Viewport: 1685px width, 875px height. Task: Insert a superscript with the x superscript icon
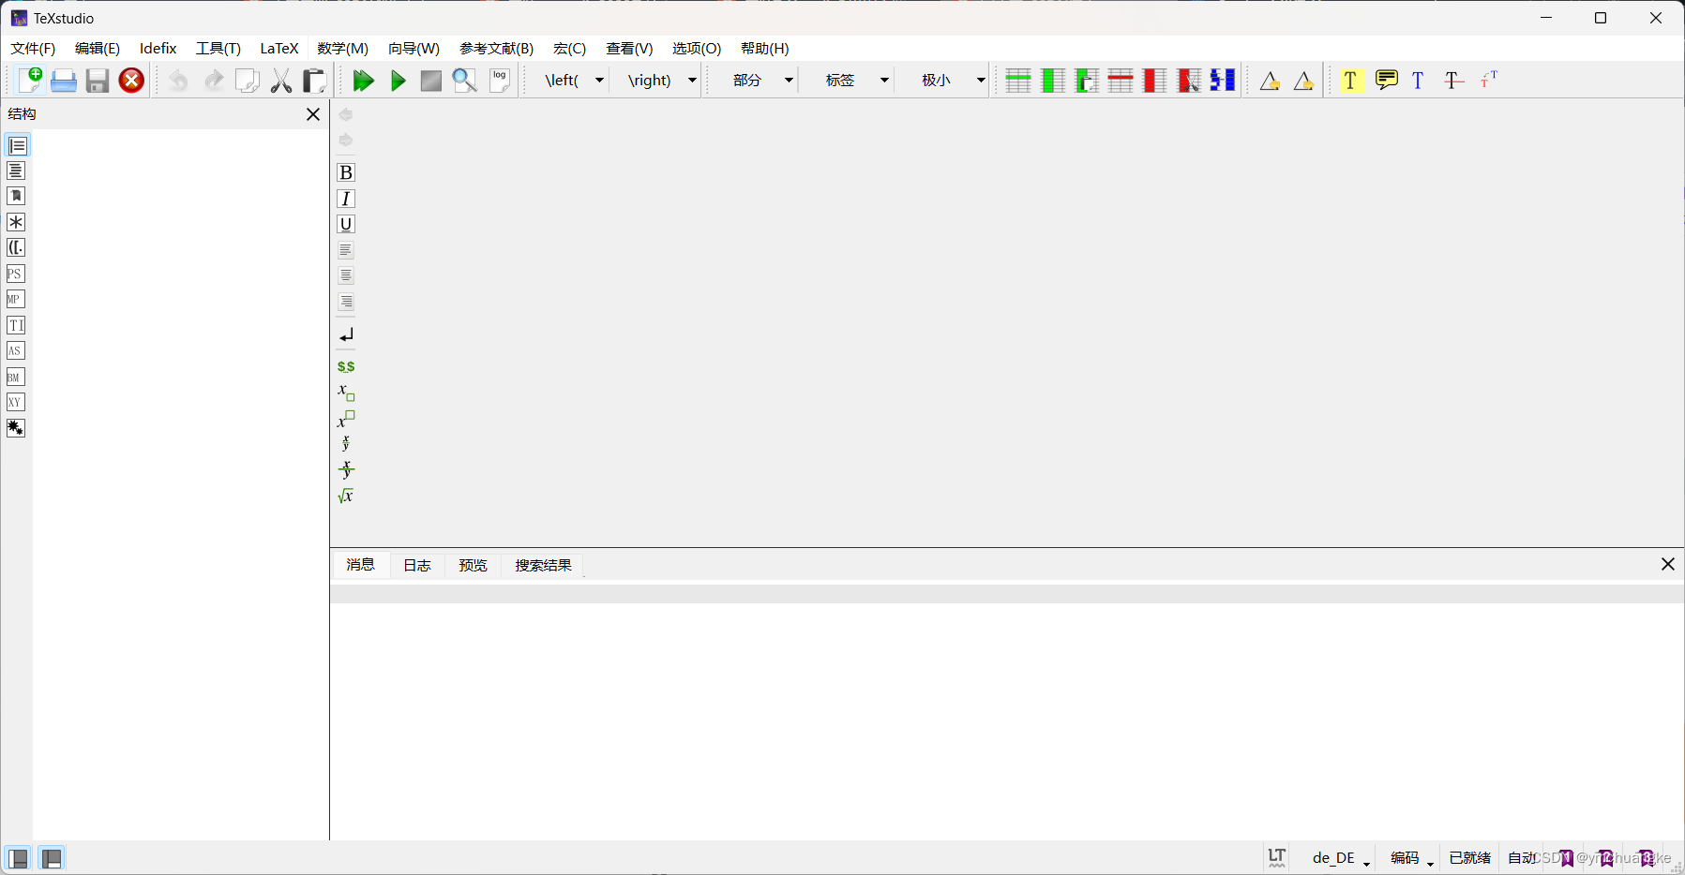tap(346, 419)
